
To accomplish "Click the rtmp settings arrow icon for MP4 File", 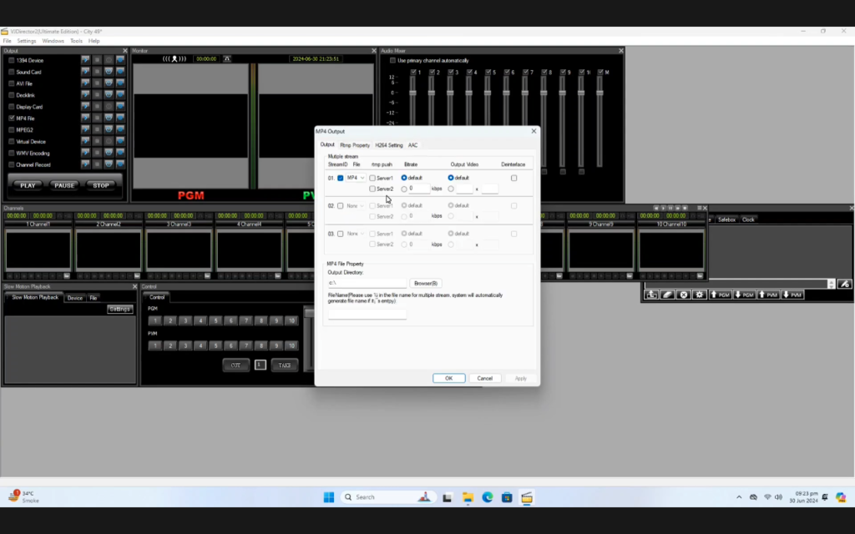I will 86,118.
